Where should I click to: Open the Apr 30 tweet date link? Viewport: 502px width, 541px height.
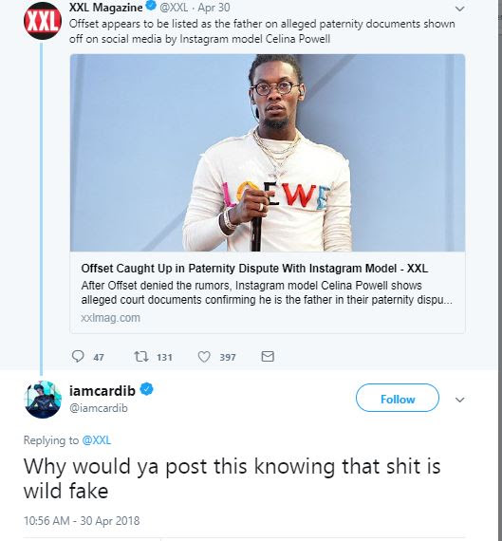pyautogui.click(x=214, y=8)
